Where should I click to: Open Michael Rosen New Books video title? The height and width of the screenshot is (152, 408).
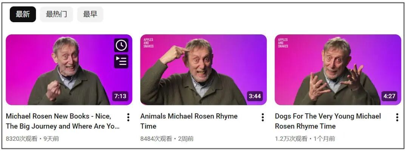63,121
